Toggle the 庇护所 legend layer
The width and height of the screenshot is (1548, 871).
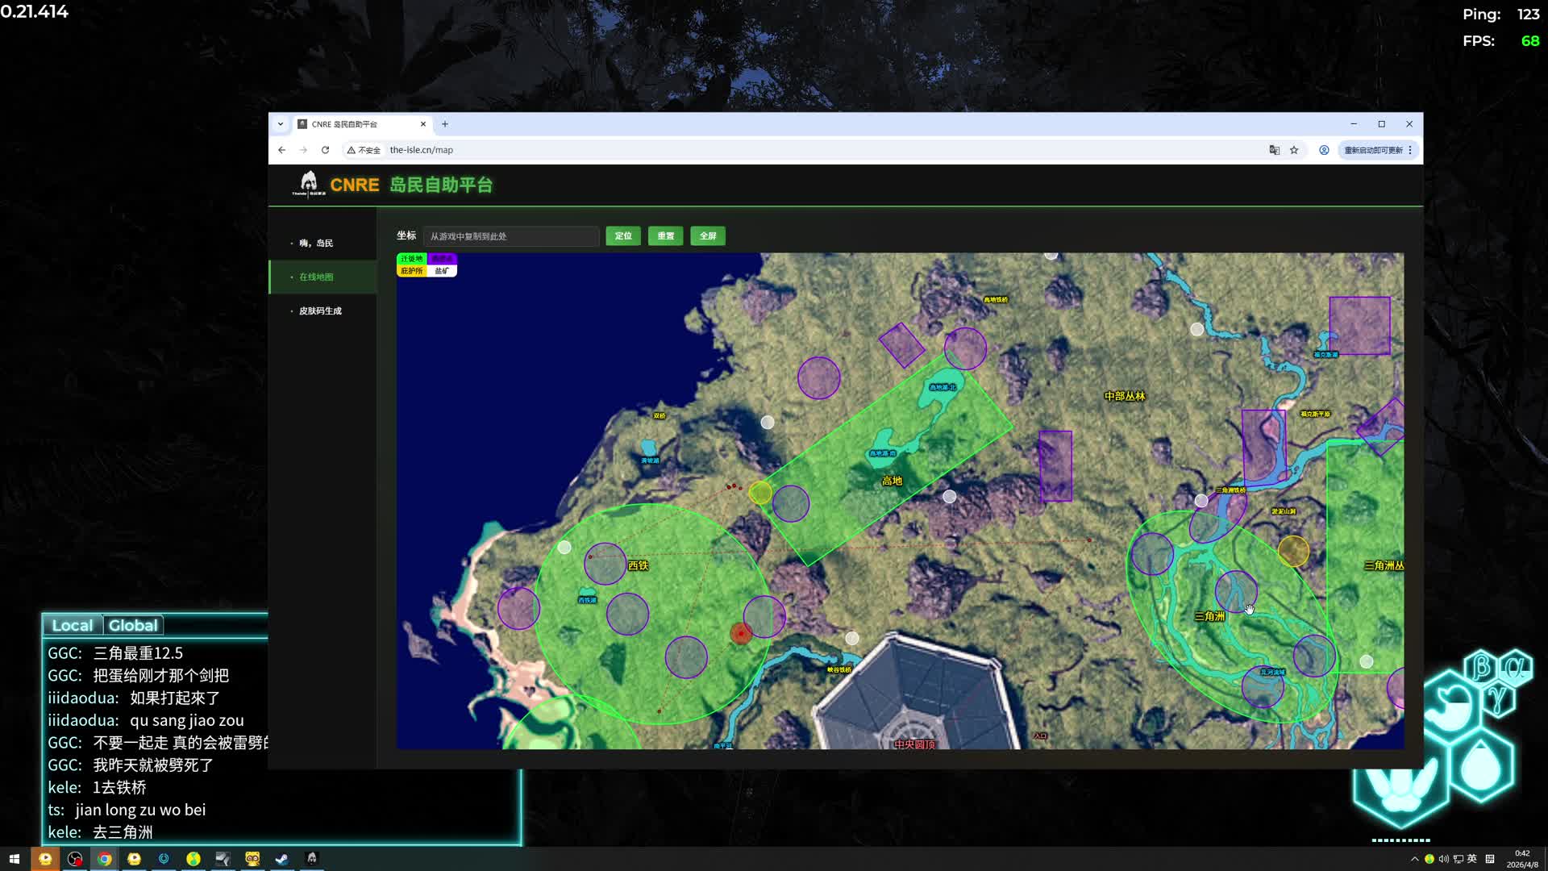click(x=411, y=271)
